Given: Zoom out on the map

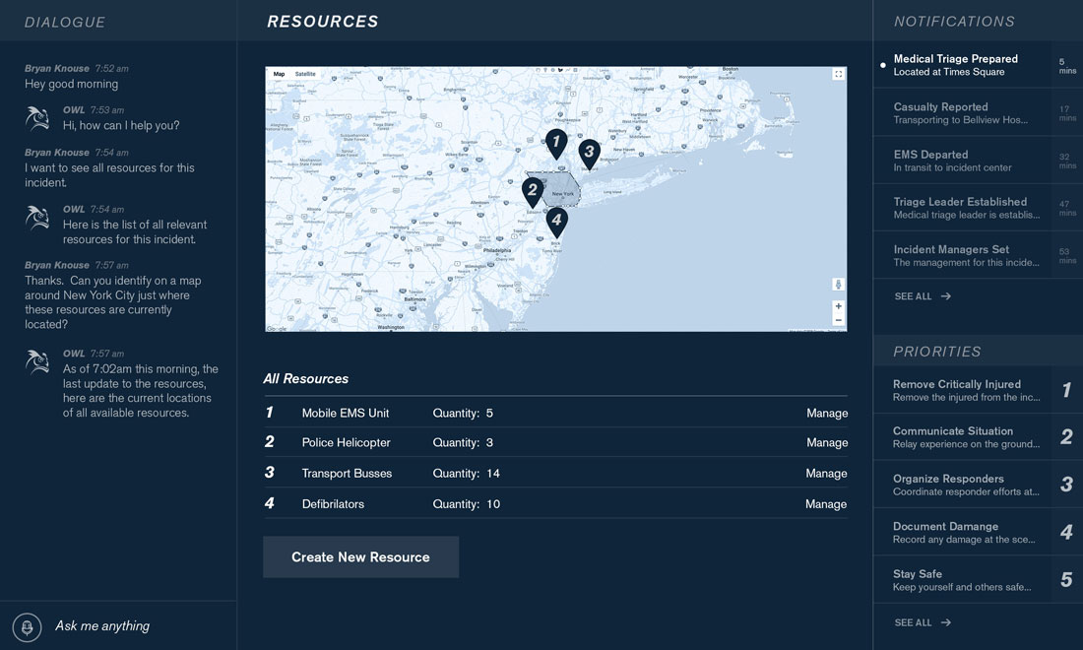Looking at the screenshot, I should click(838, 320).
